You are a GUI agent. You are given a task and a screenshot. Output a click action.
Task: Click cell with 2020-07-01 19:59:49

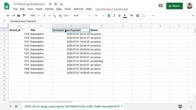[x=71, y=73]
